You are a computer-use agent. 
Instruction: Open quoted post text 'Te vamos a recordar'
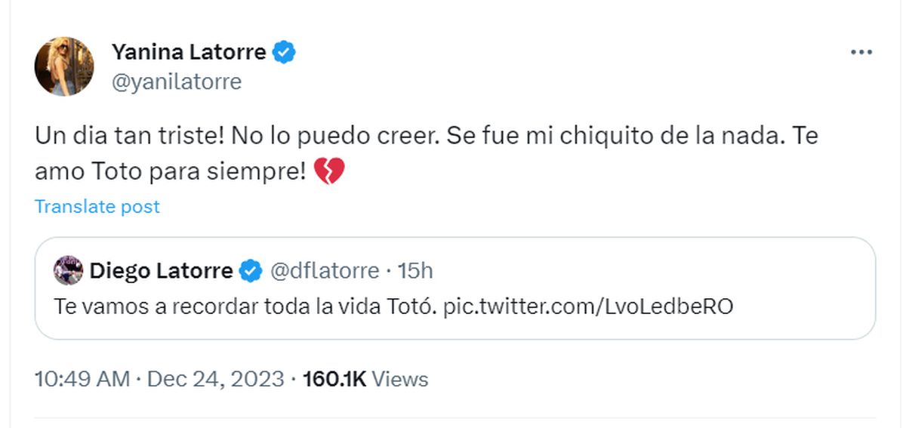click(242, 307)
